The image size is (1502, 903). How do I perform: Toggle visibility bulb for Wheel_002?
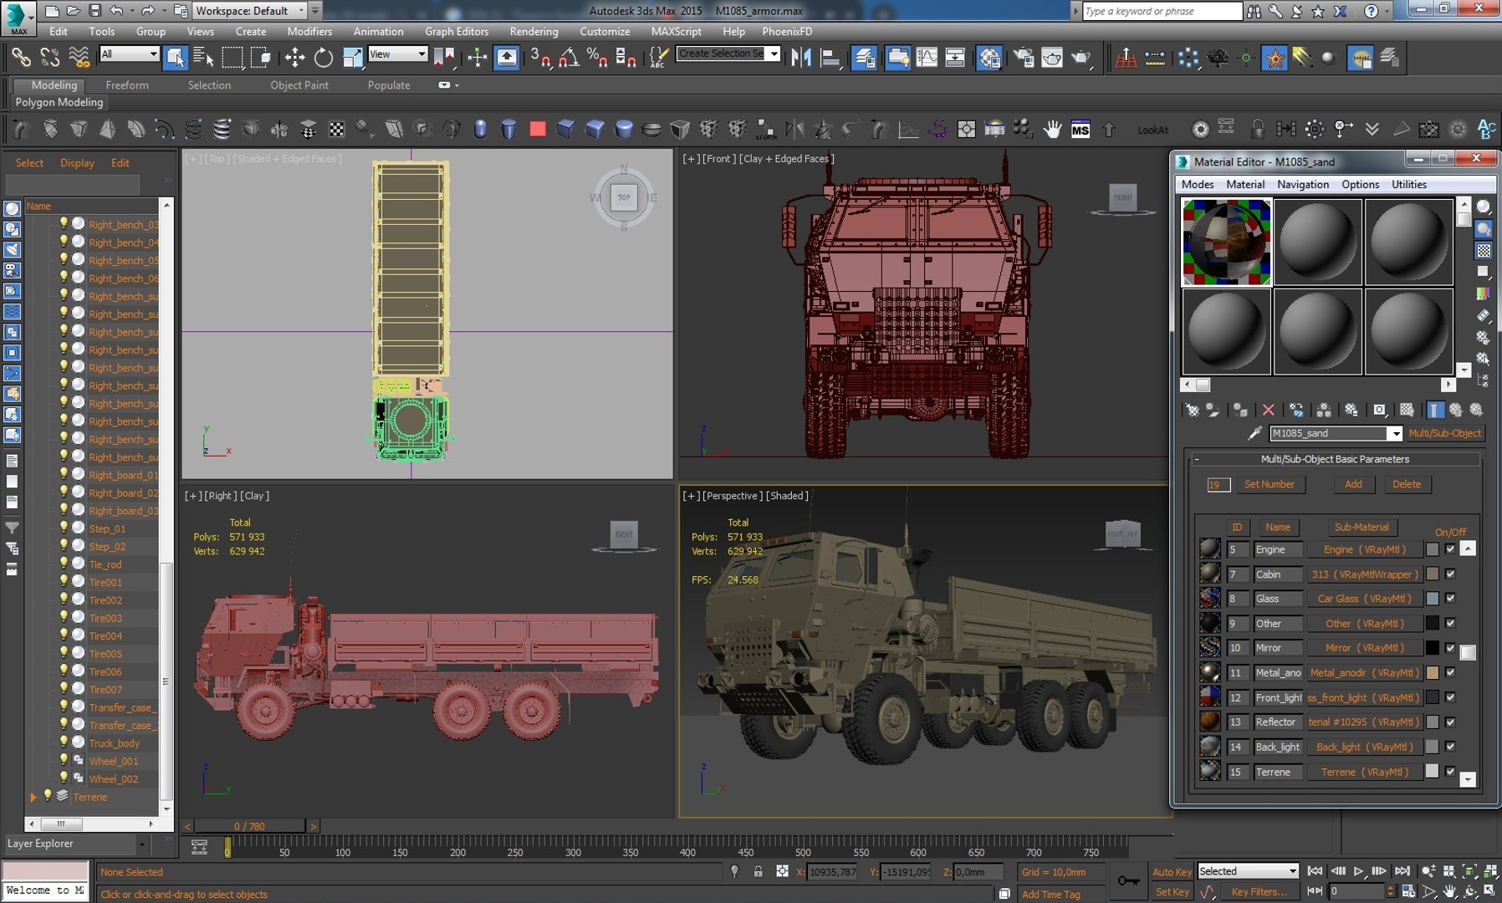pos(63,778)
